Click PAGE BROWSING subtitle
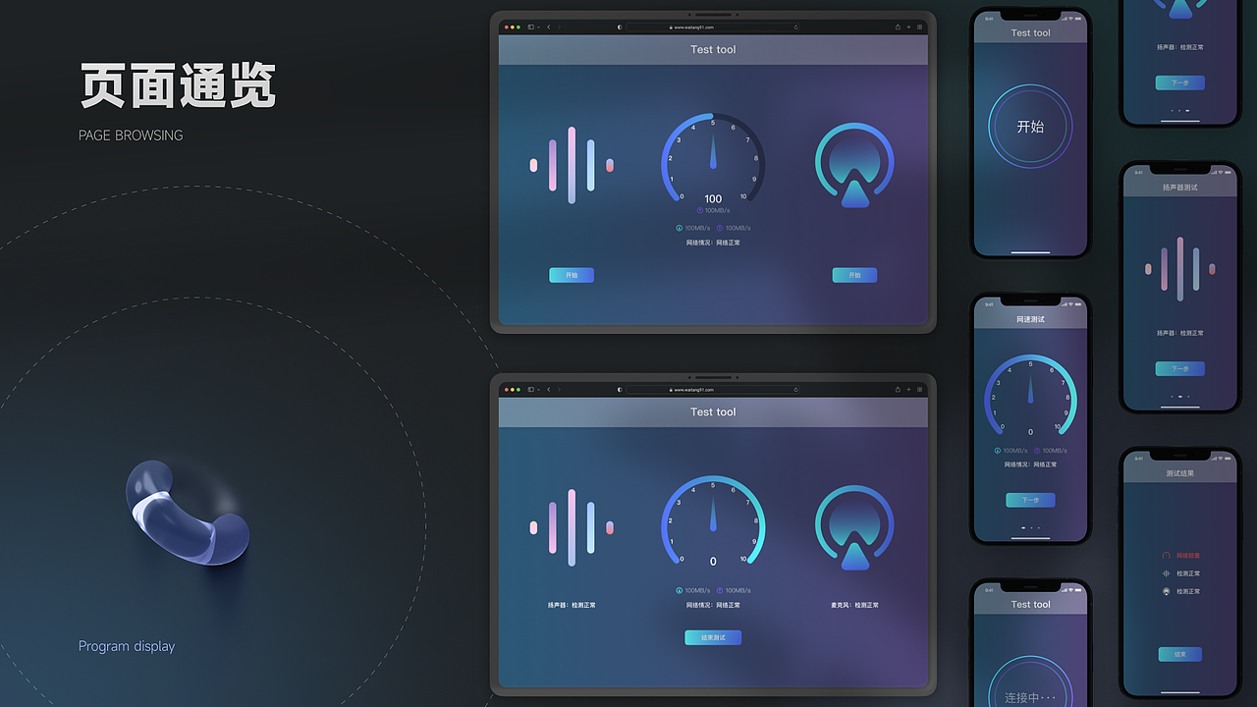The width and height of the screenshot is (1257, 707). click(131, 136)
